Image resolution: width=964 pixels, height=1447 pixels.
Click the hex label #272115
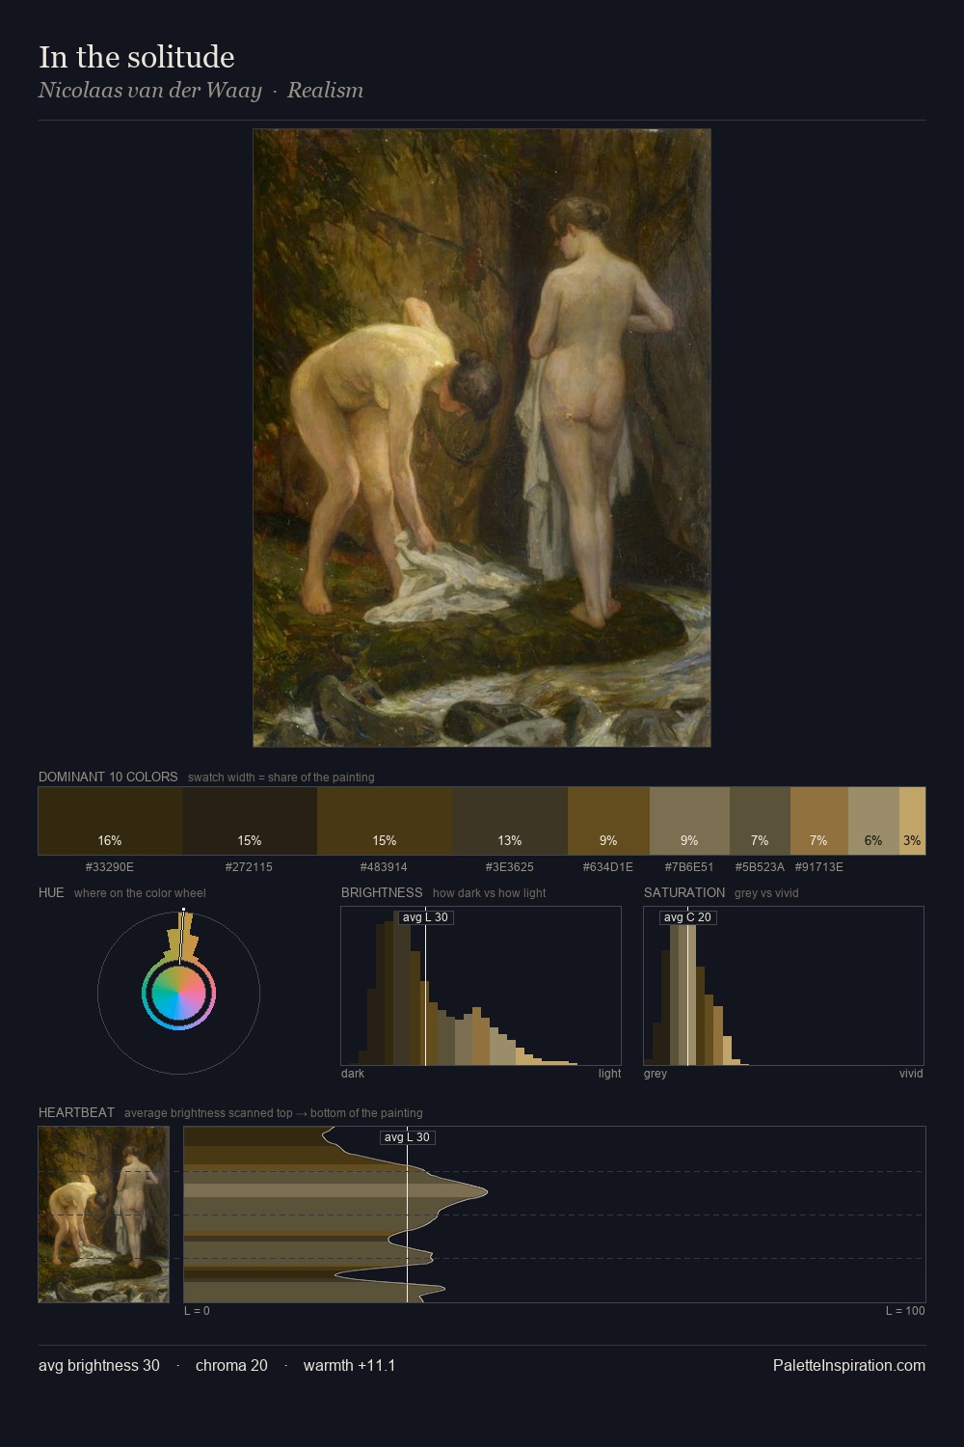point(249,866)
